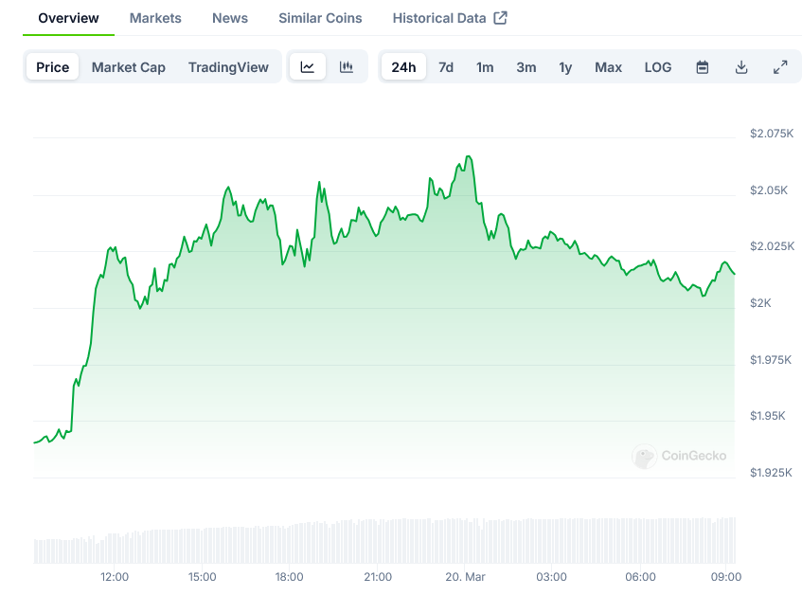Switch chart to TradingView
Viewport: 802px width, 595px height.
[228, 67]
